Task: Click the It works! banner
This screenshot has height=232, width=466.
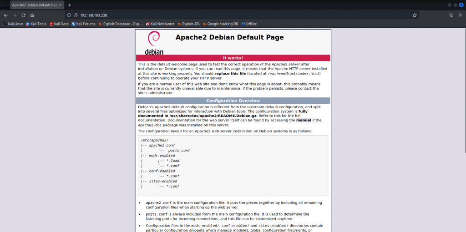Action: coord(233,58)
